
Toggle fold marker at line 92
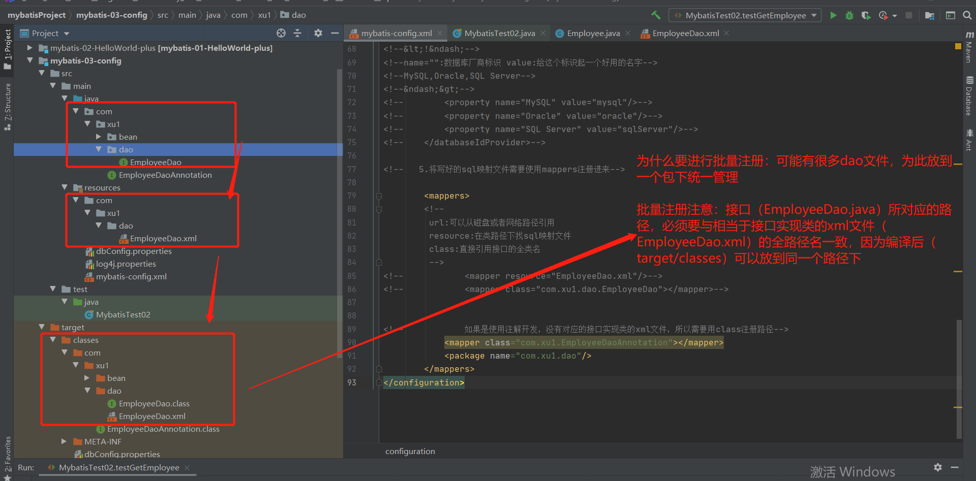click(379, 369)
